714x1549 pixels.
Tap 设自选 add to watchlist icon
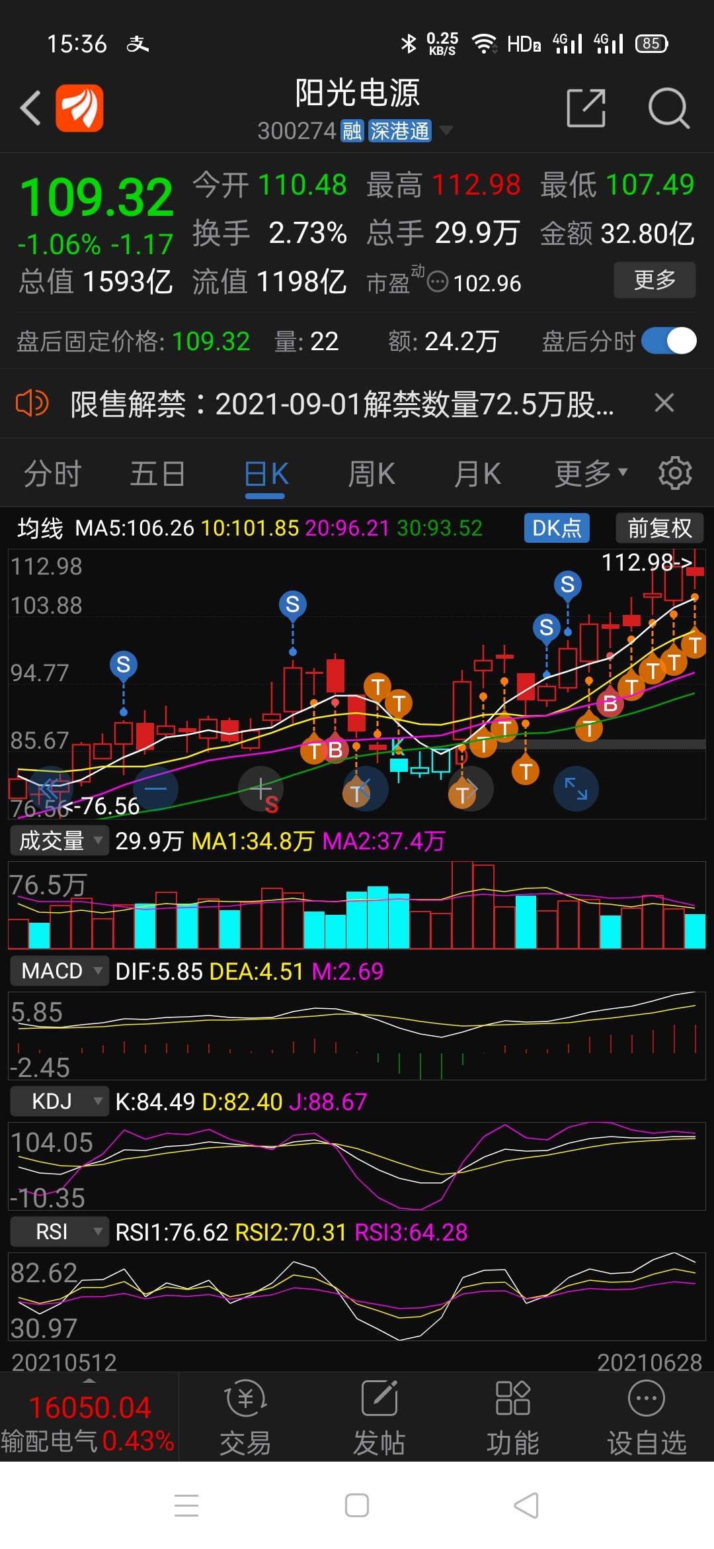[x=647, y=1418]
